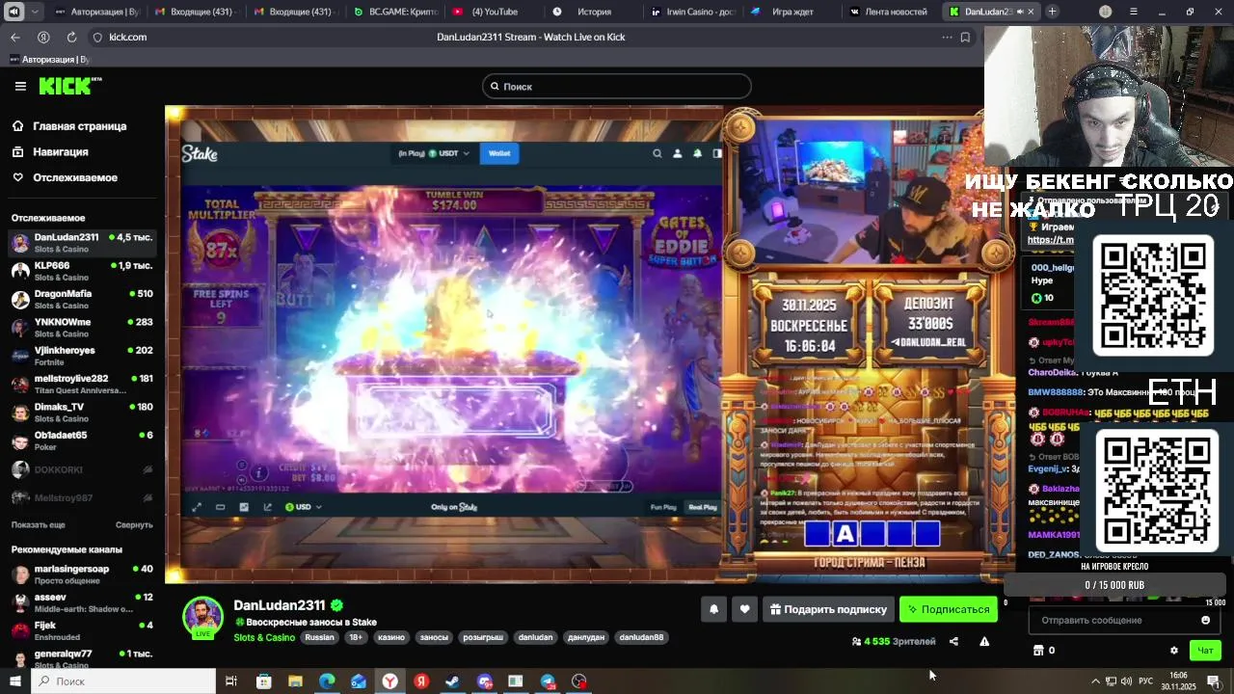1234x694 pixels.
Task: Open the Kick hamburger sidebar menu
Action: pos(20,86)
